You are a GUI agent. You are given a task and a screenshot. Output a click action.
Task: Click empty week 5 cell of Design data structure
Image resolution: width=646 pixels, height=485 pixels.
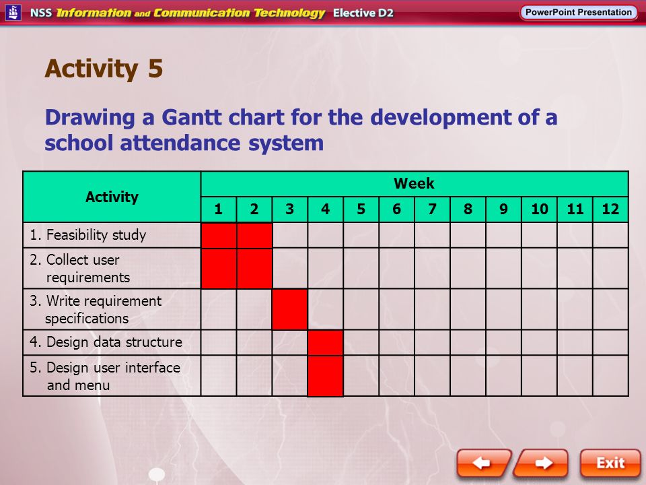[361, 343]
